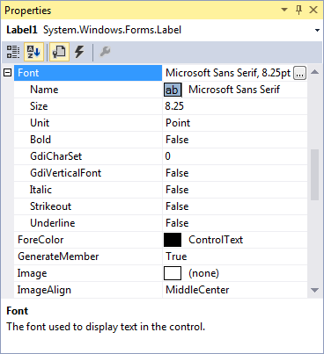
Task: Open the Properties window position dropdown arrow
Action: pyautogui.click(x=284, y=10)
